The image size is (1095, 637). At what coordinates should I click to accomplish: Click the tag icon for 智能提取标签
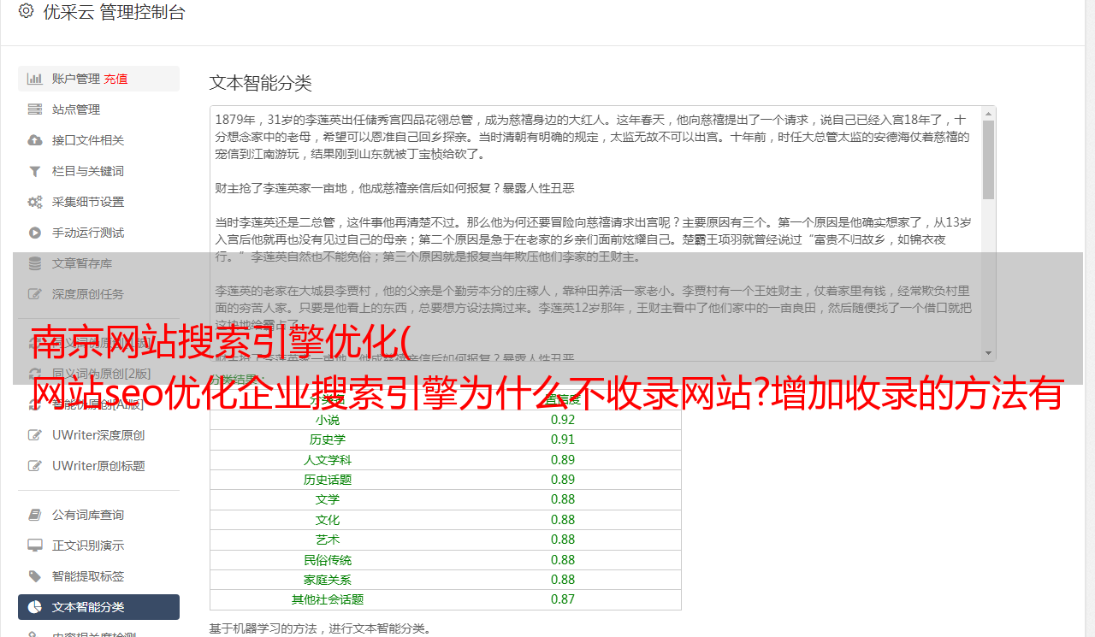point(35,576)
